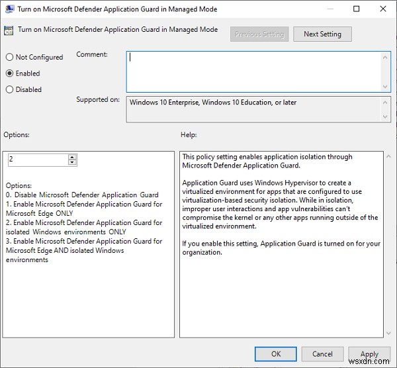Viewport: 397px width, 368px height.
Task: Click the Help pane scroll down arrow
Action: point(388,333)
